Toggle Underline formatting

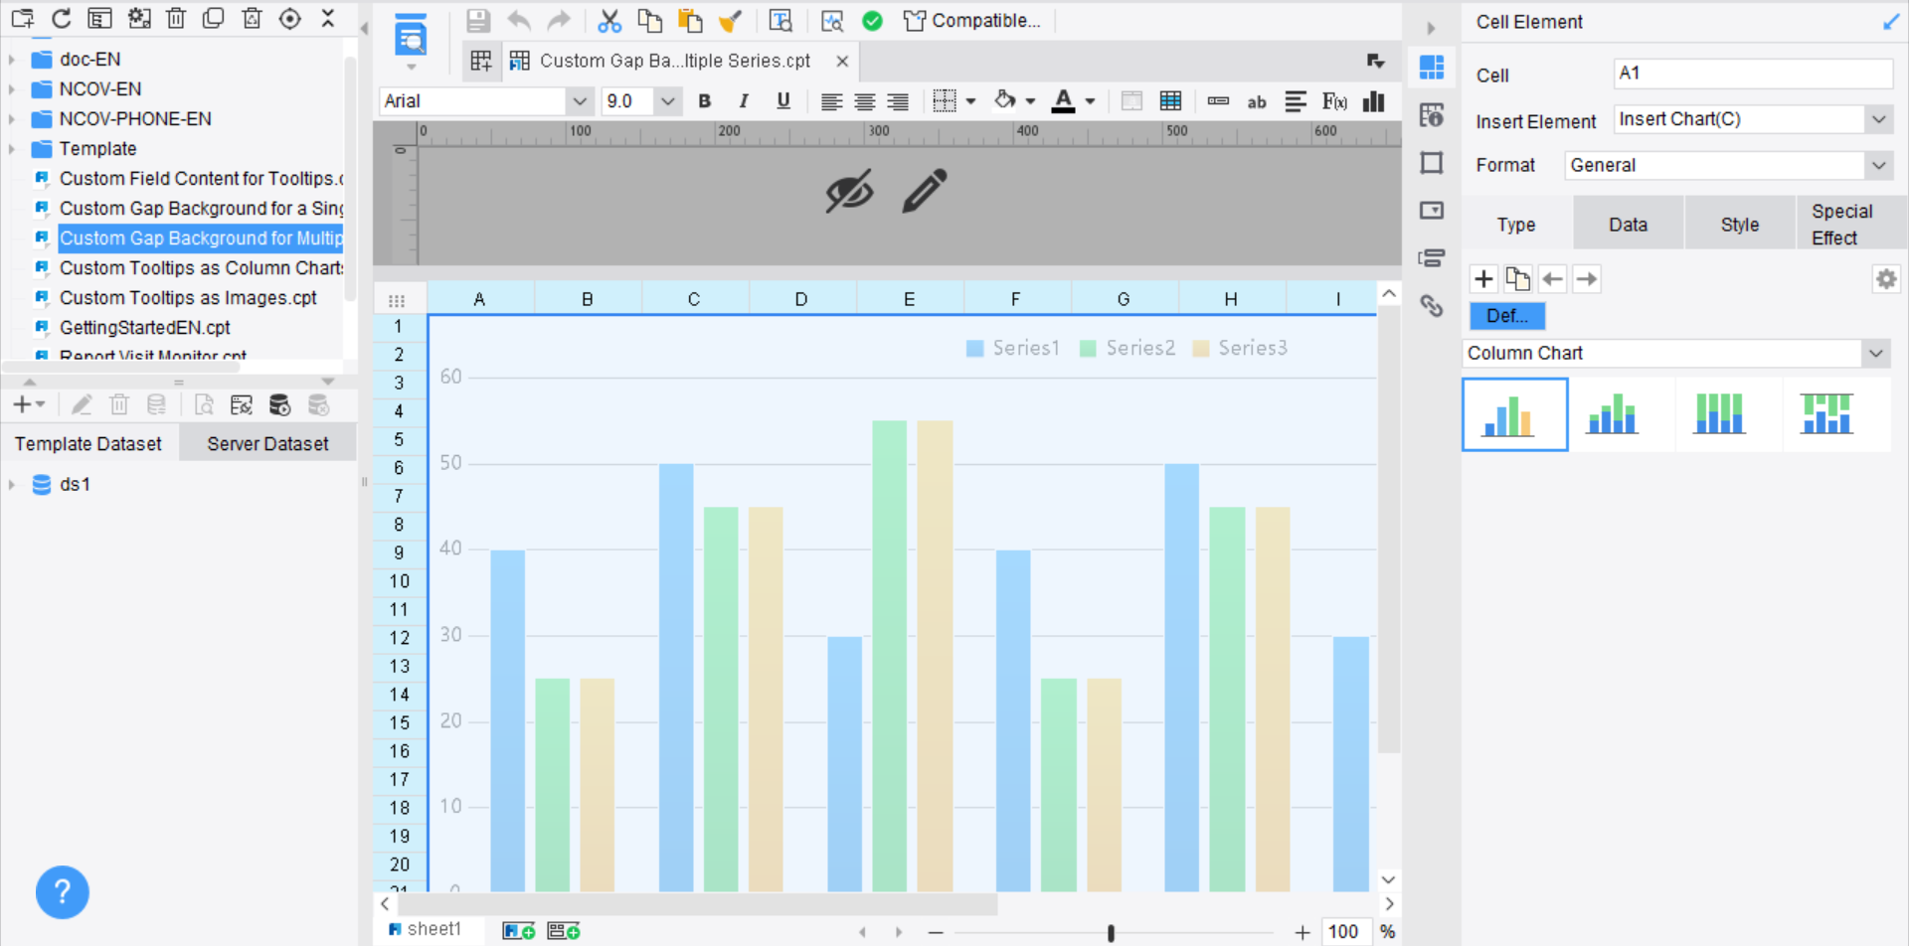point(783,101)
